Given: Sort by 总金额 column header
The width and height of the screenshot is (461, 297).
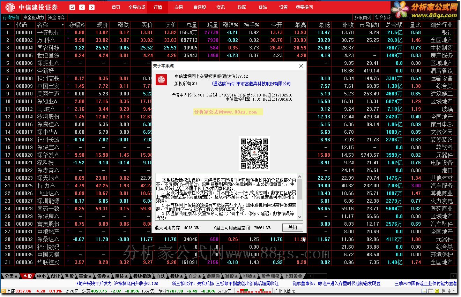Looking at the screenshot, I should (x=394, y=25).
